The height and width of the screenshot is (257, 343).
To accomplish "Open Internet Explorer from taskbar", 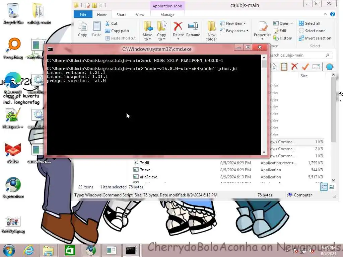I will click(29, 250).
